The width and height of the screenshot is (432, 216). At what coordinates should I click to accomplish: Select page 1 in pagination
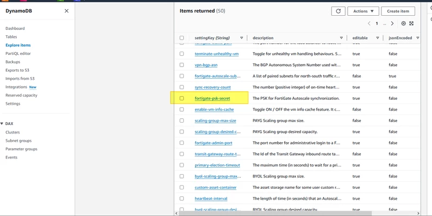pos(377,23)
